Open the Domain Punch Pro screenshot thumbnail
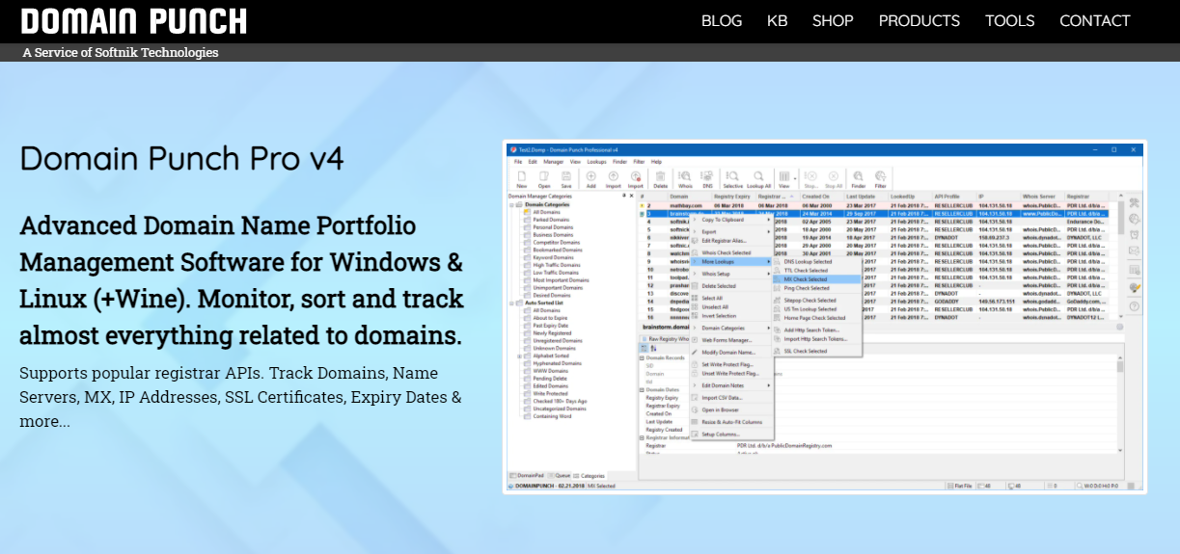1180x554 pixels. click(825, 318)
